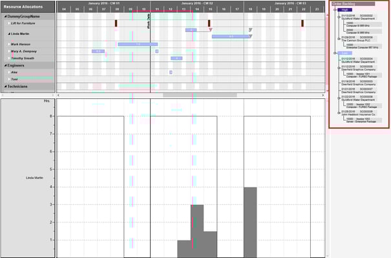Click the Work Date line label
Screen dimensions: 391x258
coord(149,21)
